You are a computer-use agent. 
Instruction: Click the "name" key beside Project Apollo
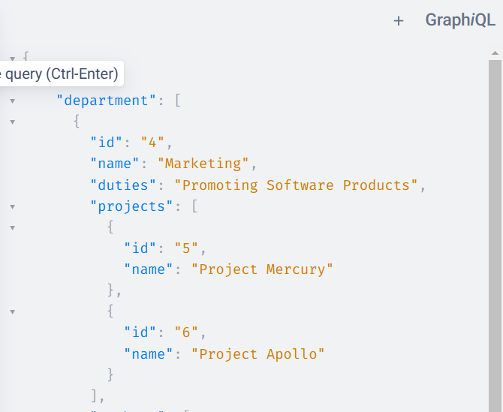coord(149,354)
